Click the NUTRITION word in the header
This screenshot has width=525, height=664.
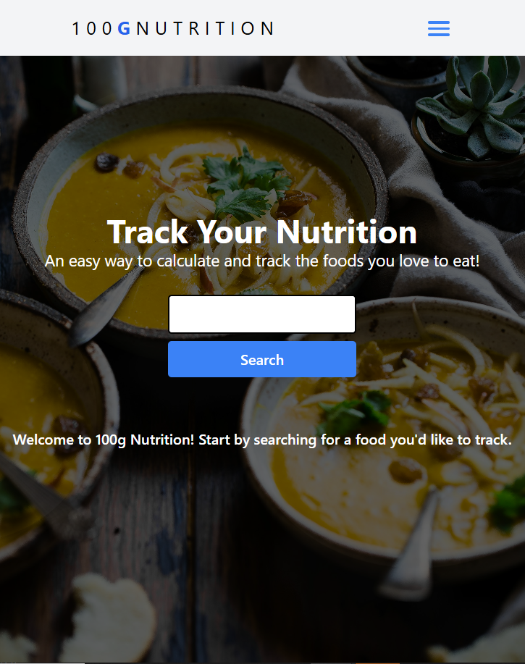(x=206, y=28)
